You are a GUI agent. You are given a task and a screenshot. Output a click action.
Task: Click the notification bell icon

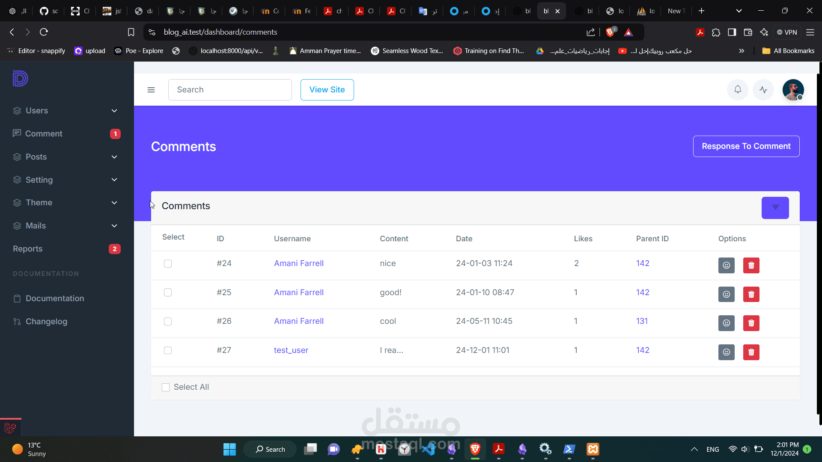point(737,90)
